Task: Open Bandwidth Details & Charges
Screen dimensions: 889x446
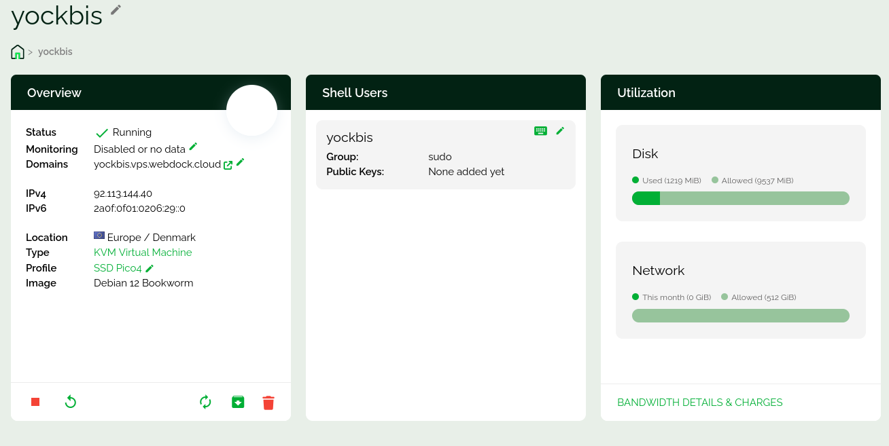Action: point(699,403)
